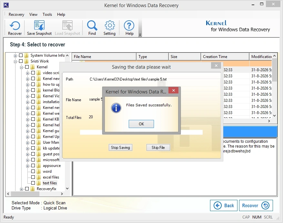Sort by Creation Time column header
The image size is (283, 223).
pyautogui.click(x=225, y=57)
